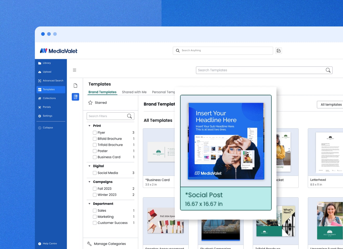Check the Trifold Brochure filter
The height and width of the screenshot is (249, 343).
(95, 145)
